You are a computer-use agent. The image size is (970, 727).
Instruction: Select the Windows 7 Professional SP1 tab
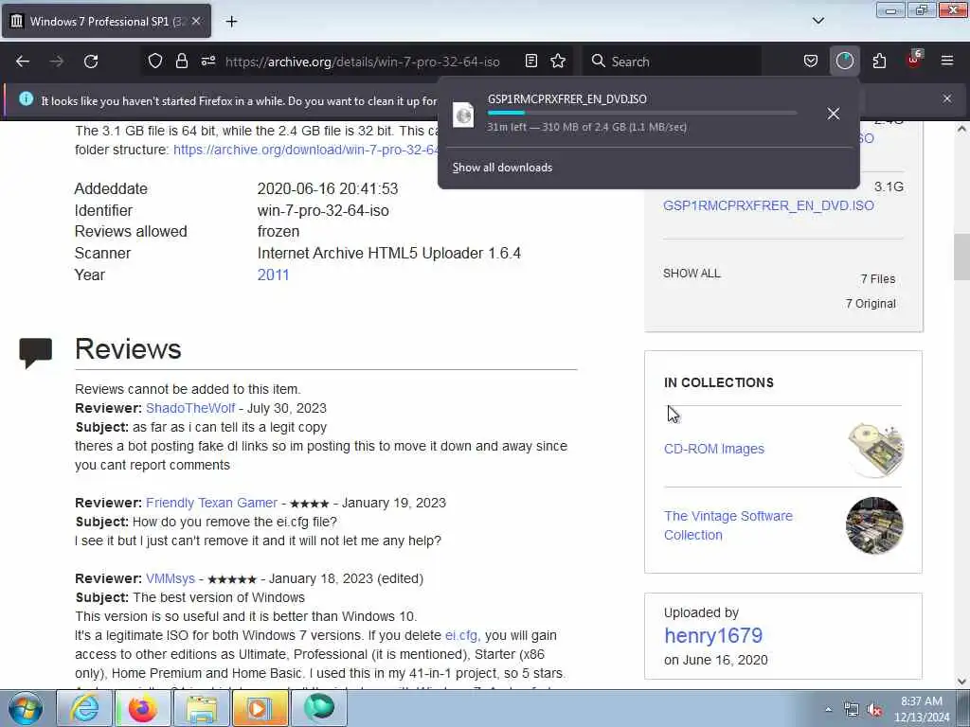click(x=106, y=21)
